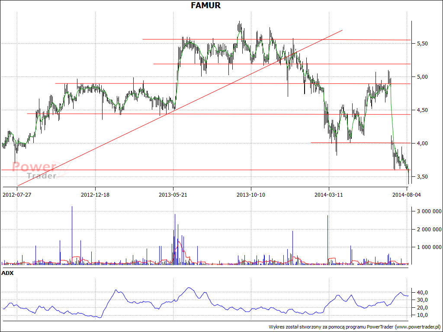The image size is (443, 332).
Task: Click the FAMUR chart title
Action: click(x=205, y=5)
